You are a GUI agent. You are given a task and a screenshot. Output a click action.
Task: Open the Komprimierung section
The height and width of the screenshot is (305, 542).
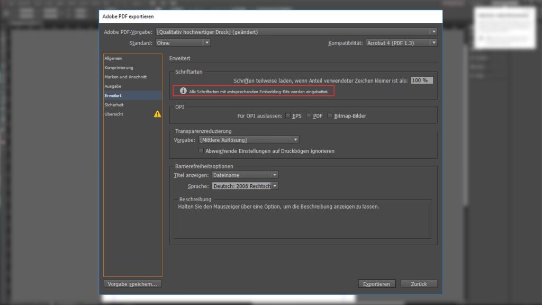(119, 68)
